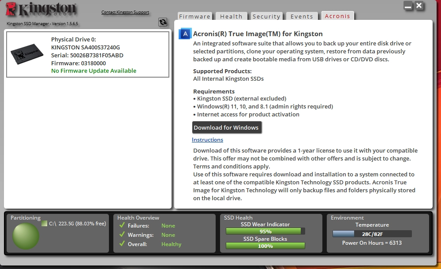The image size is (441, 269).
Task: Minimize the Kingston SSD Manager window
Action: tap(408, 6)
